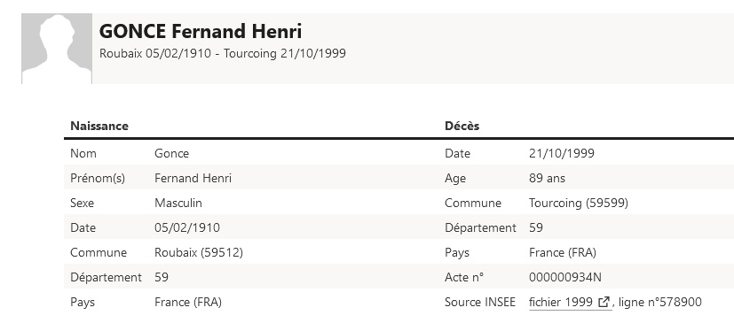Click the Sexe value Masculin
The image size is (734, 323).
pyautogui.click(x=178, y=203)
